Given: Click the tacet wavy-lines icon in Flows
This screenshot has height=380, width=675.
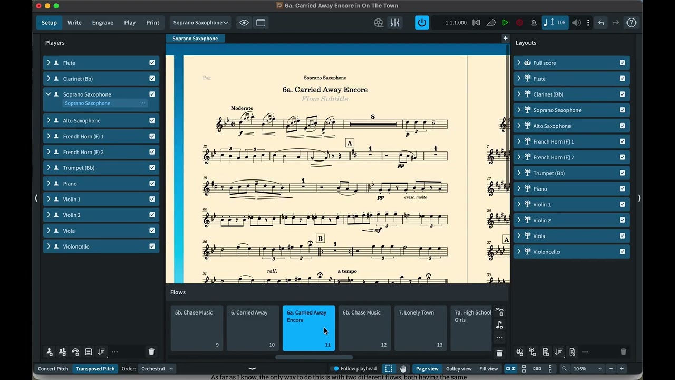Looking at the screenshot, I should click(499, 312).
